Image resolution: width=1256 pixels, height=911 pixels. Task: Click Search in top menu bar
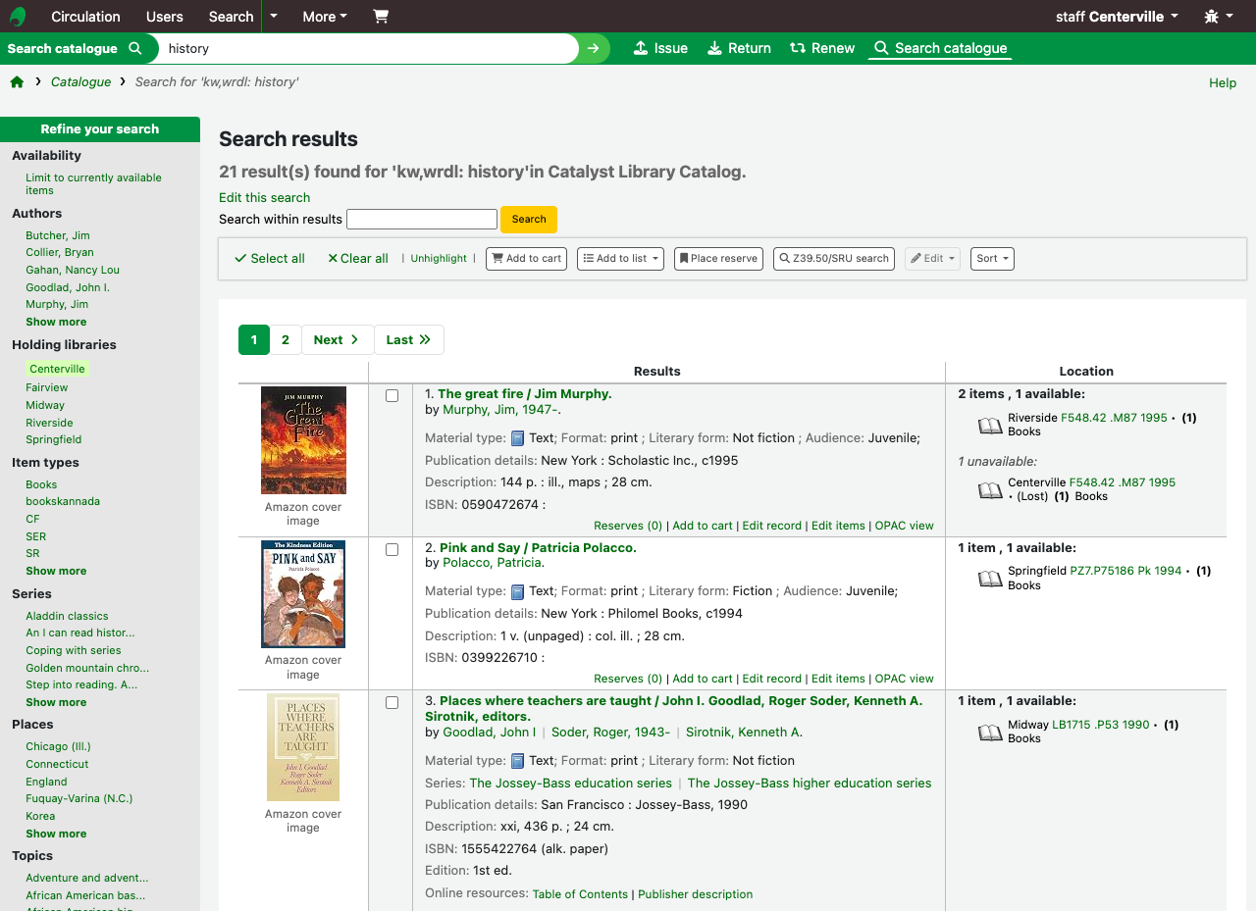point(231,17)
